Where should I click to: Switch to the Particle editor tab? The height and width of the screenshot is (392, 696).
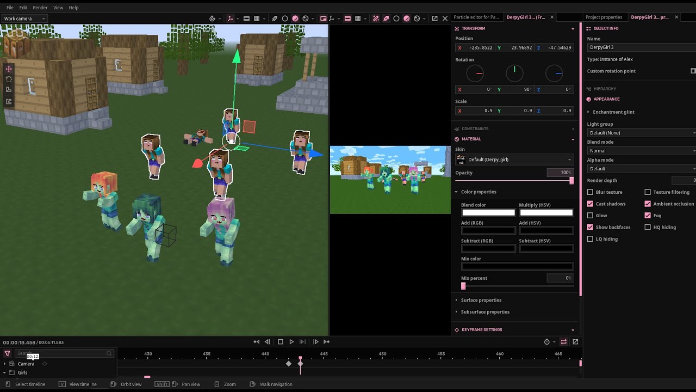click(x=476, y=17)
